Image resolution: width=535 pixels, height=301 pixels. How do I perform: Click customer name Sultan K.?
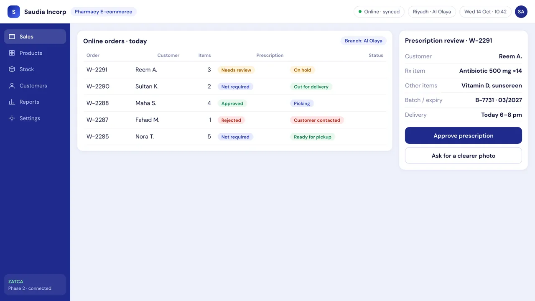pyautogui.click(x=147, y=87)
